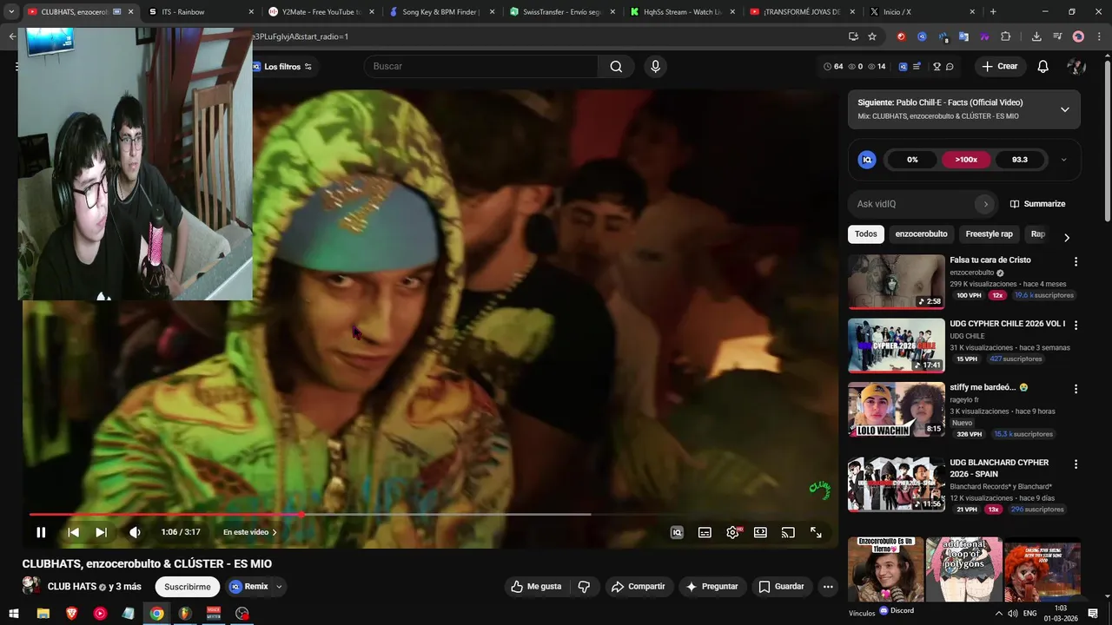
Task: Open YouTube notifications bell
Action: coord(1043,66)
